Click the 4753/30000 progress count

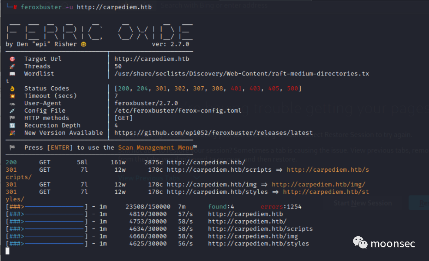click(148, 222)
